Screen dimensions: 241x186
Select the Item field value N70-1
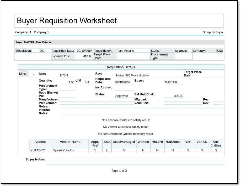pyautogui.click(x=64, y=76)
